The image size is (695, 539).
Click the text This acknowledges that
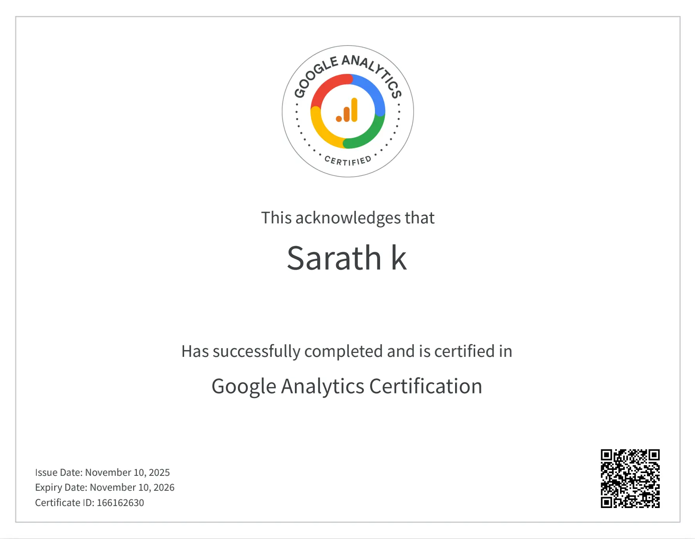tap(348, 217)
